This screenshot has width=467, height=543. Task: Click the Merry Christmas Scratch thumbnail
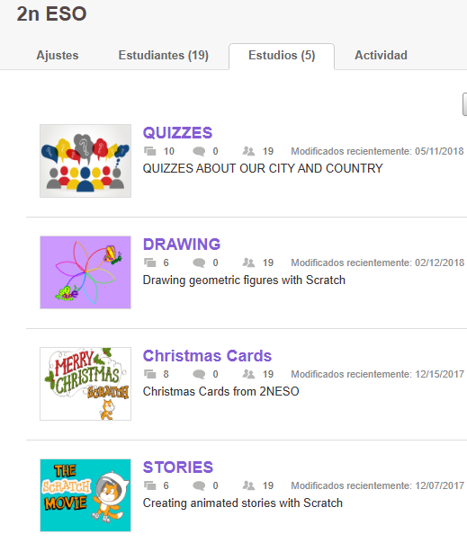coord(85,384)
